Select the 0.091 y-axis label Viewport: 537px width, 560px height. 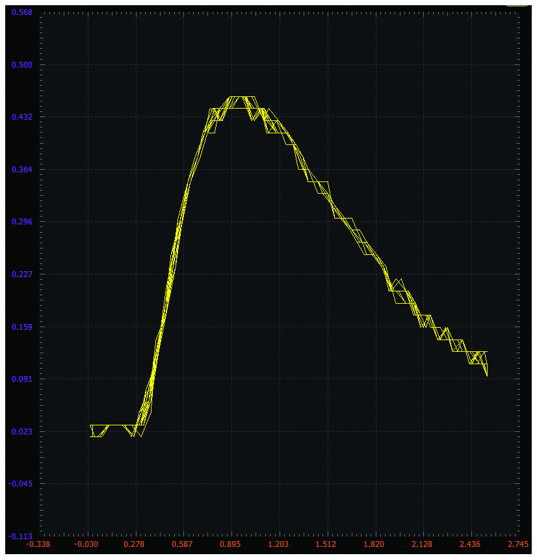[x=22, y=379]
